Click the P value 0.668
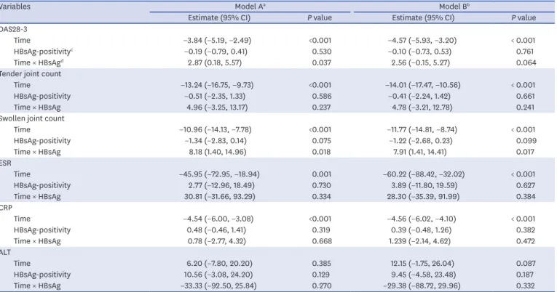The height and width of the screenshot is (292, 557). click(x=322, y=241)
